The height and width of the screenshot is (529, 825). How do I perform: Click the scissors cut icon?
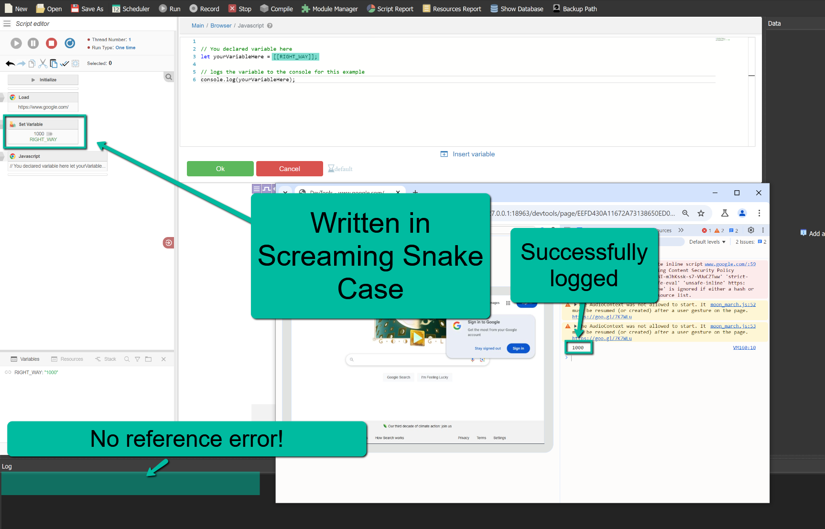pos(43,64)
